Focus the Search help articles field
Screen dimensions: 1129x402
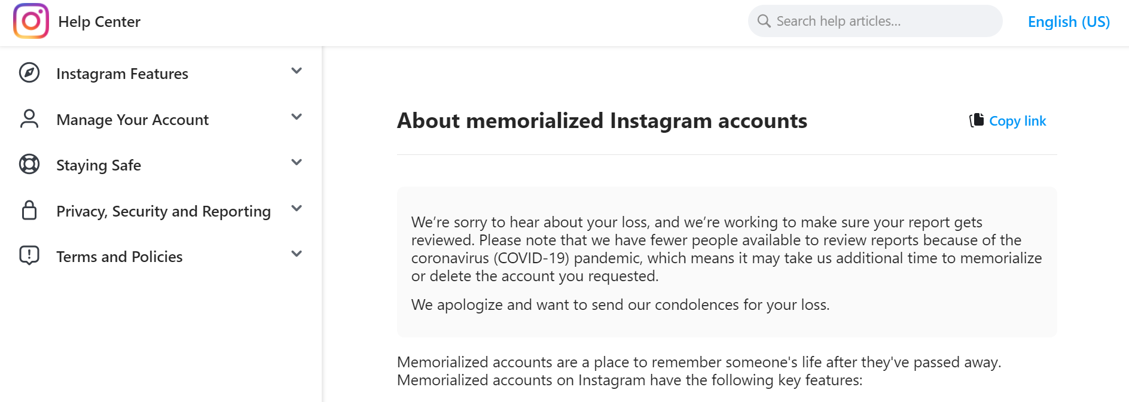point(875,21)
